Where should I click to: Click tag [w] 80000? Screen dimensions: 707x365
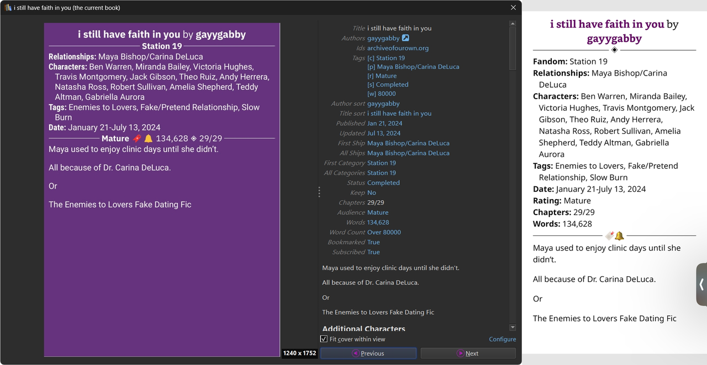coord(382,94)
